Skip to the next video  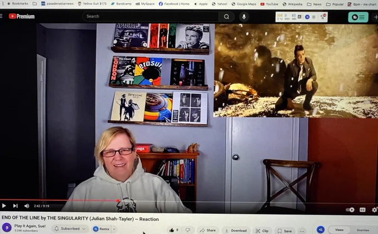point(16,206)
